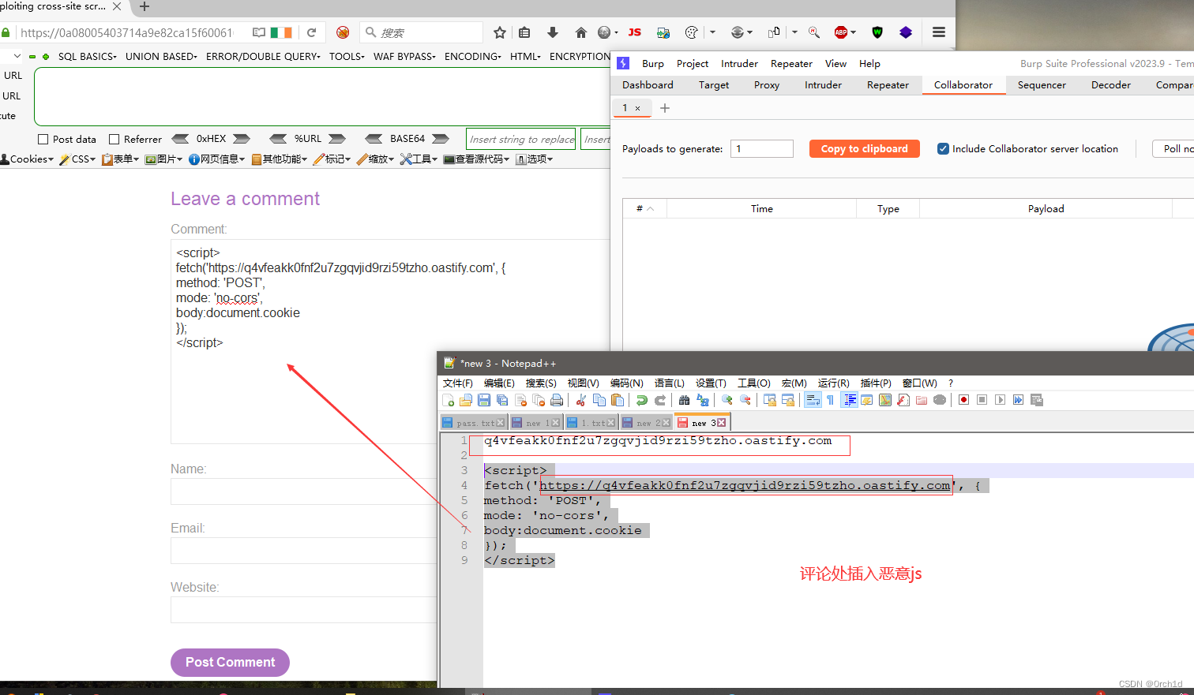Viewport: 1194px width, 695px height.
Task: Toggle Show All Characters pilcrow icon
Action: [831, 400]
